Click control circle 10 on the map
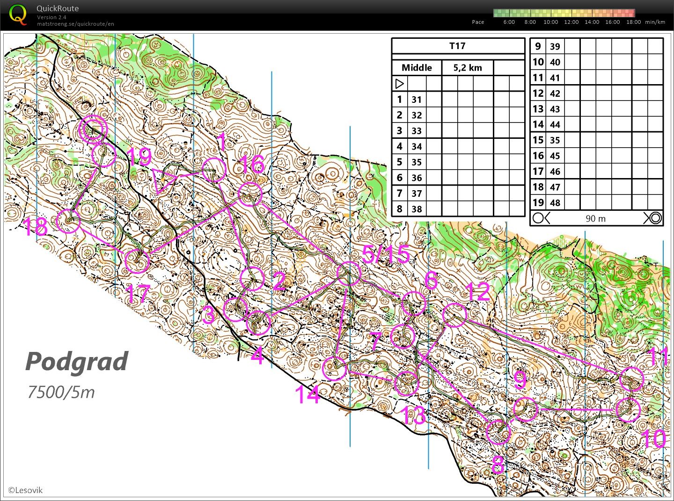The image size is (674, 501). [627, 410]
